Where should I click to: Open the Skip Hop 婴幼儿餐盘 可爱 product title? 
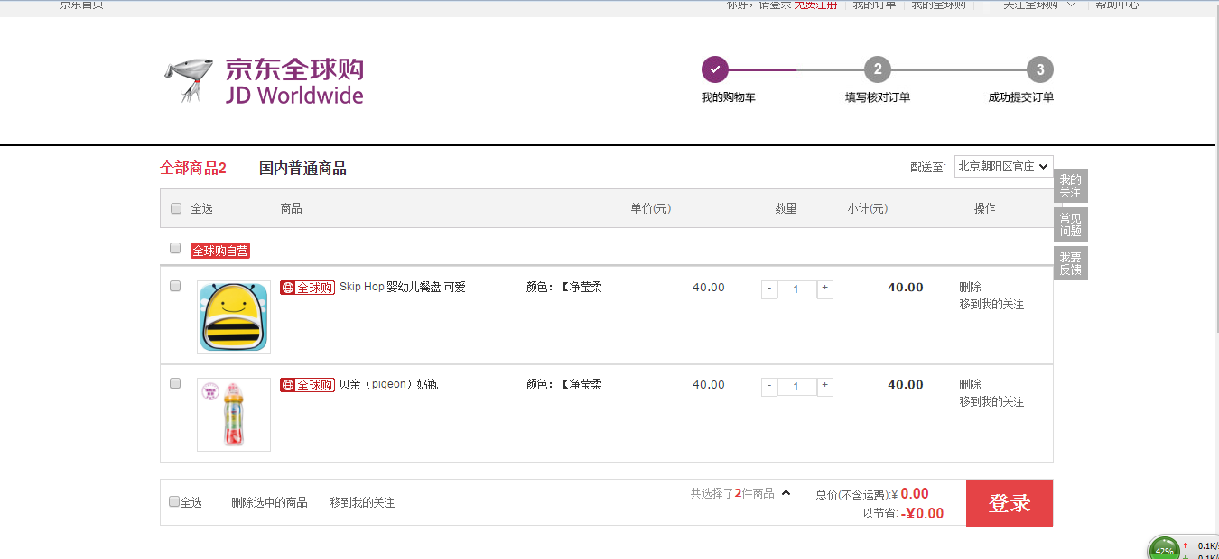403,288
